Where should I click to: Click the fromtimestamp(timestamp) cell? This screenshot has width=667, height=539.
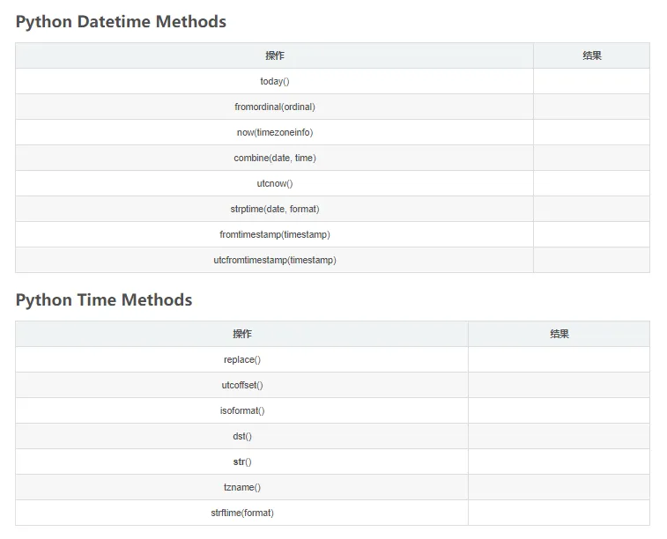[x=275, y=234]
